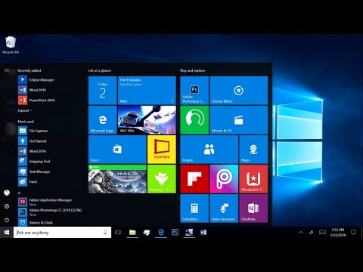Open Edge browser on taskbar

pyautogui.click(x=161, y=232)
